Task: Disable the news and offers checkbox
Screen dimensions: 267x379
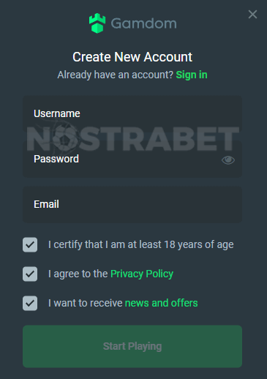Action: 30,303
